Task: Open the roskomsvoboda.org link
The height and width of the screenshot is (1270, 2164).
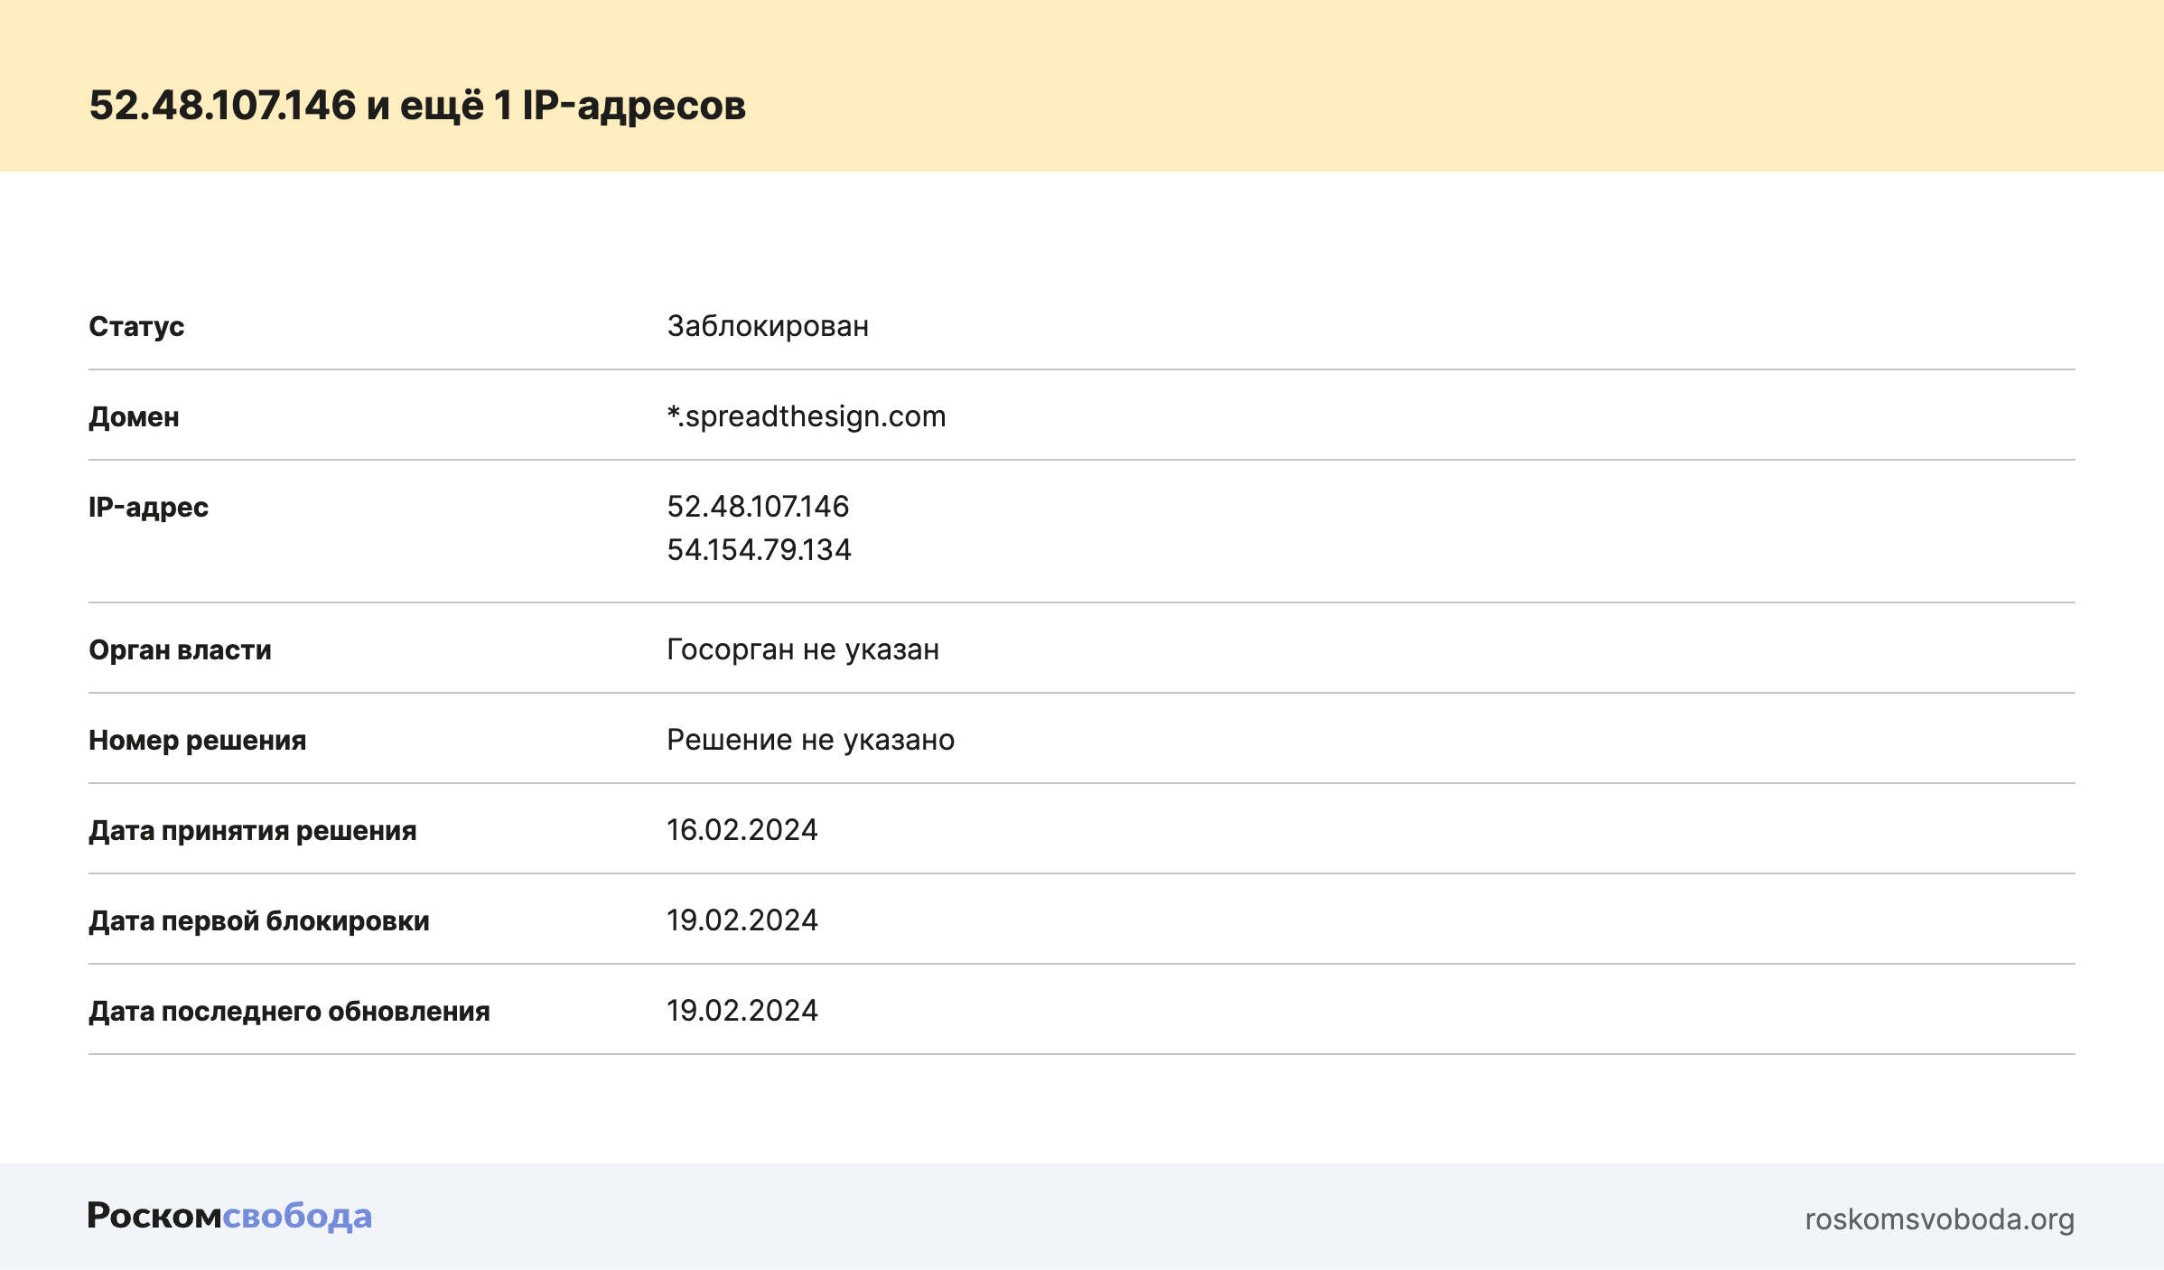Action: click(x=1939, y=1219)
